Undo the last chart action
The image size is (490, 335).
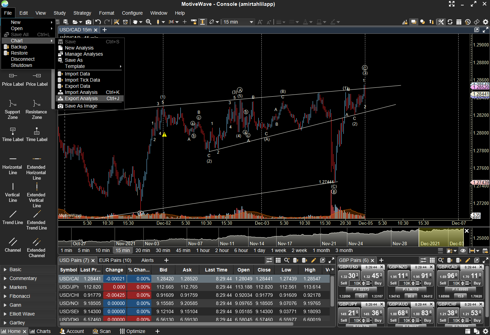(98, 22)
